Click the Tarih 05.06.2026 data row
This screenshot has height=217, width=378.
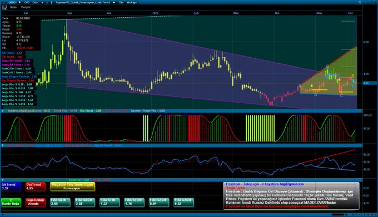point(16,18)
